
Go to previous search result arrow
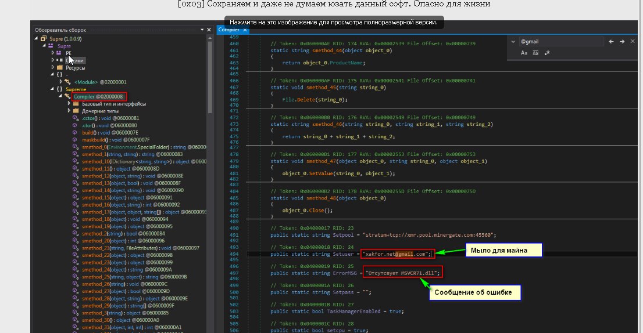coord(611,42)
